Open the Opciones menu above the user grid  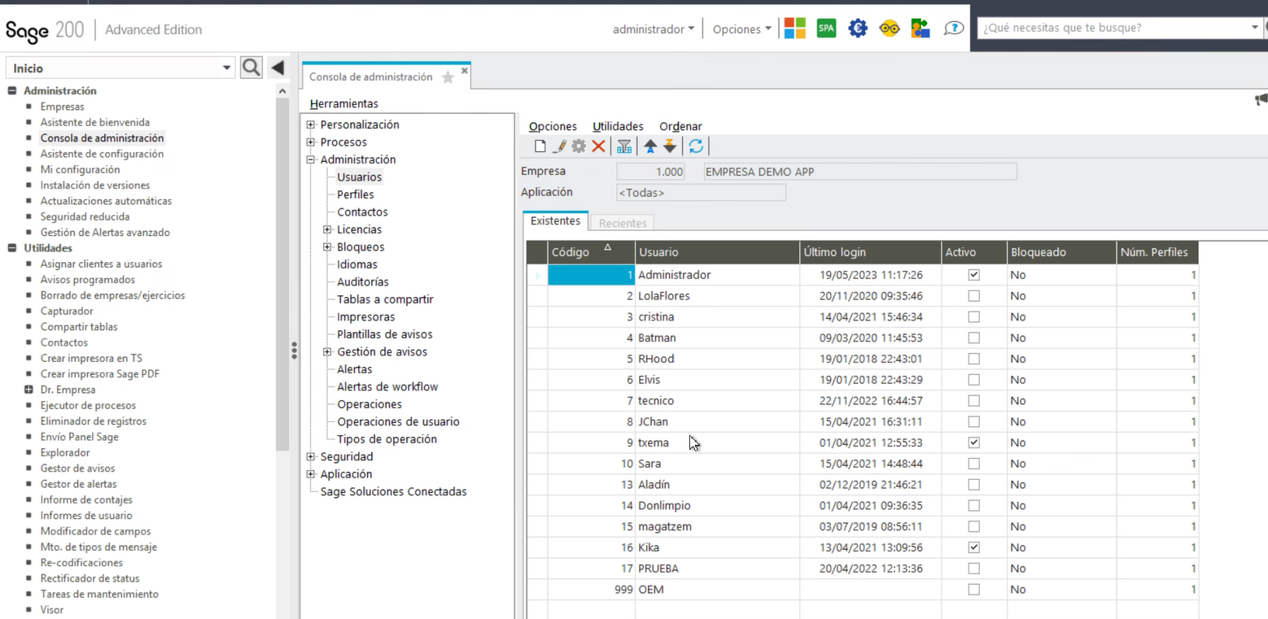pos(553,126)
